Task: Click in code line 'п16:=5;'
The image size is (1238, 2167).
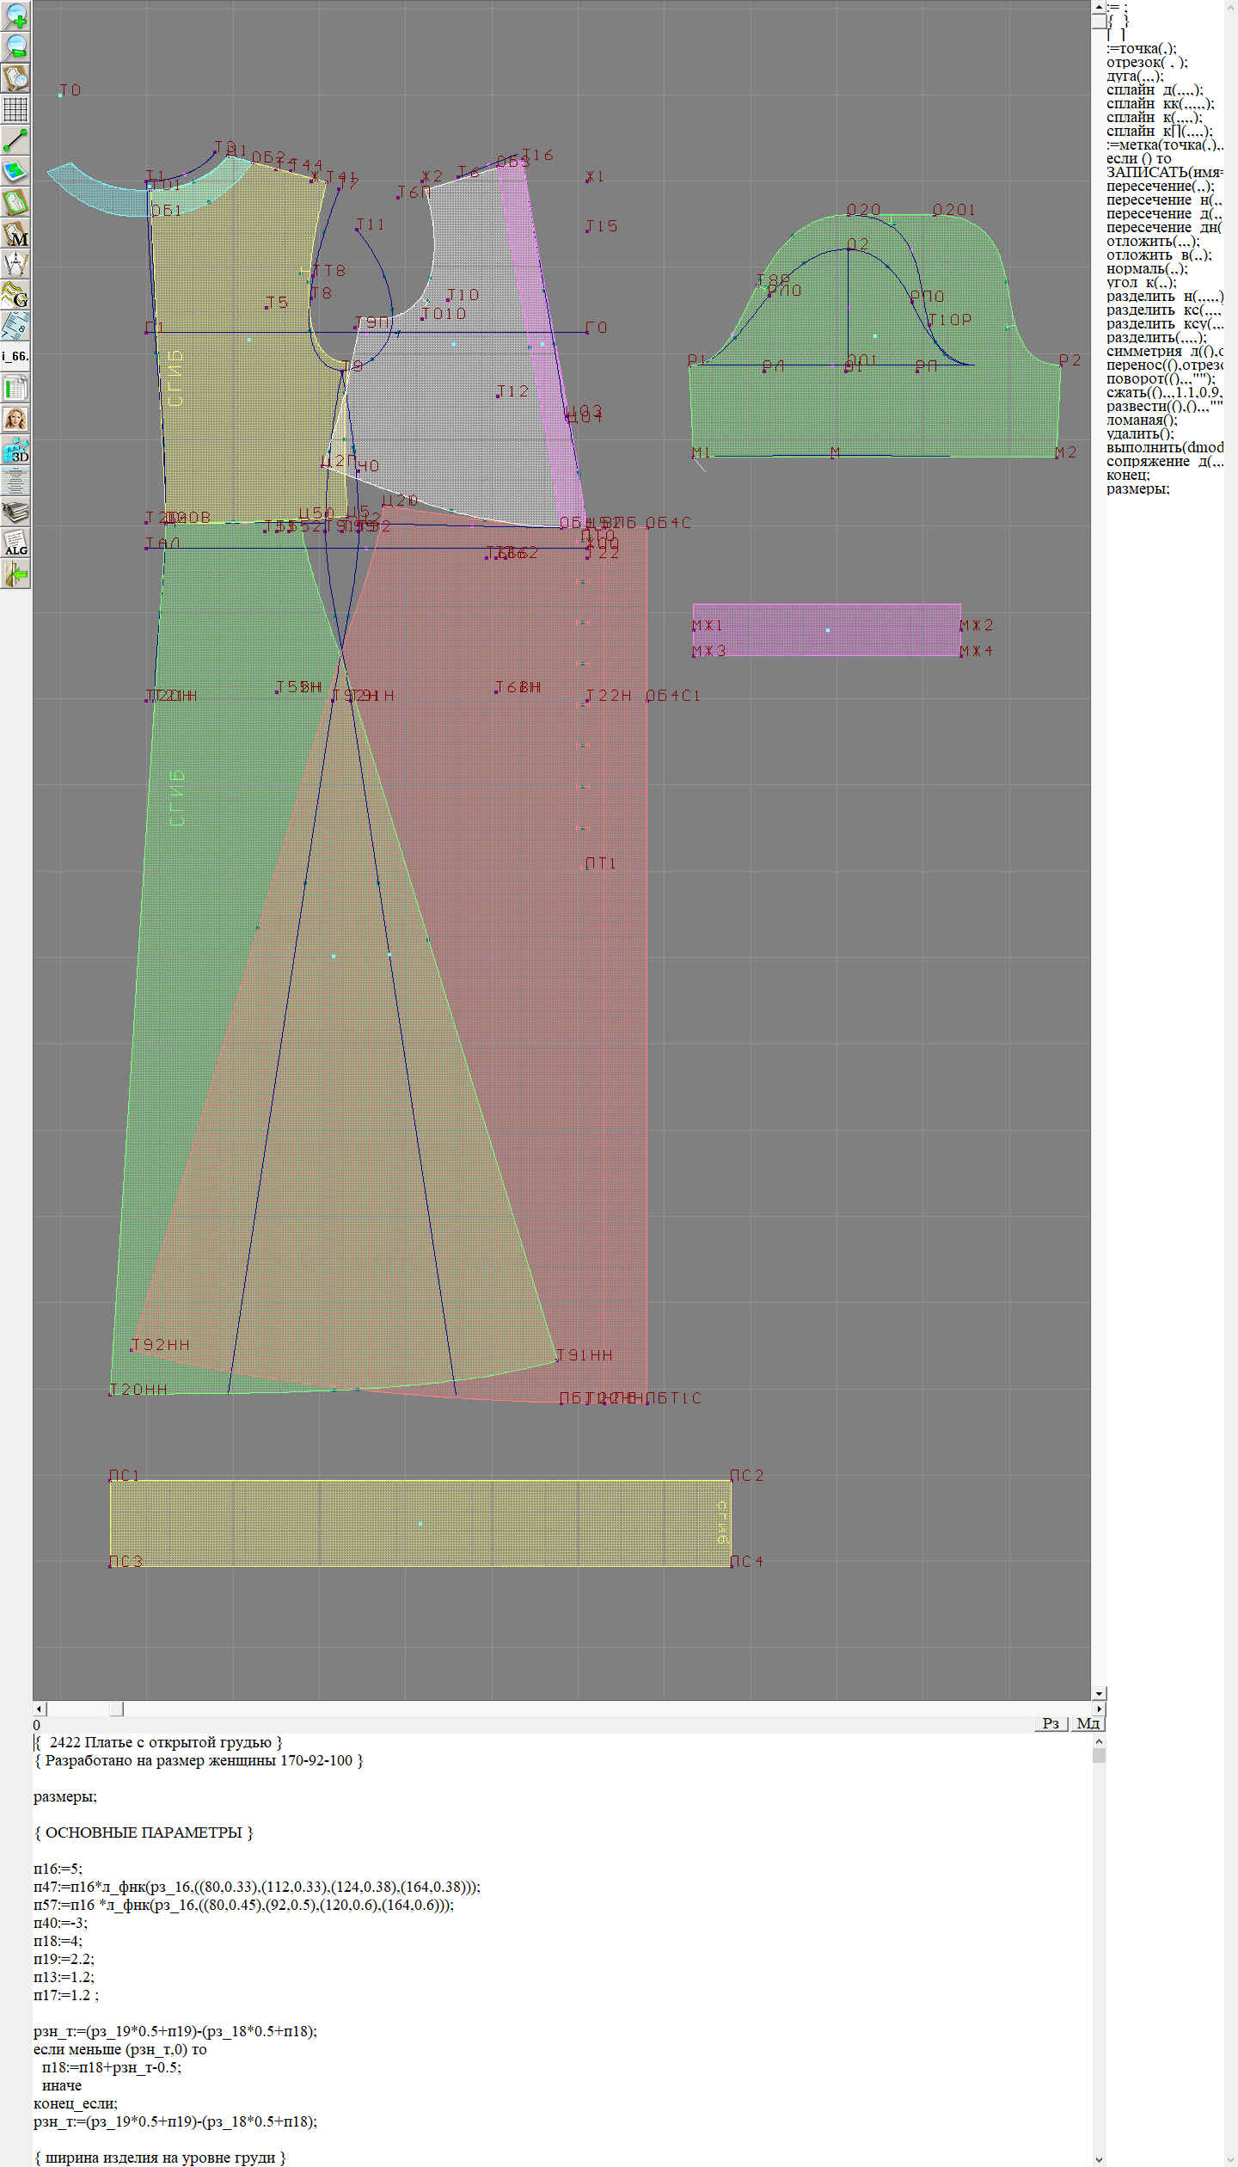Action: (58, 1869)
